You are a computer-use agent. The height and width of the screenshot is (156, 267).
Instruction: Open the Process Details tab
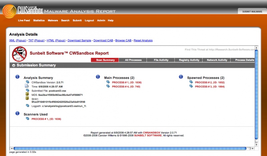pos(243,60)
